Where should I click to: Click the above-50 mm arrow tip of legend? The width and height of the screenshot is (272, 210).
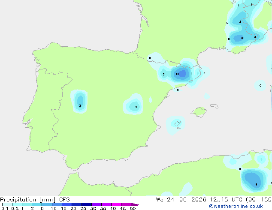(x=136, y=204)
